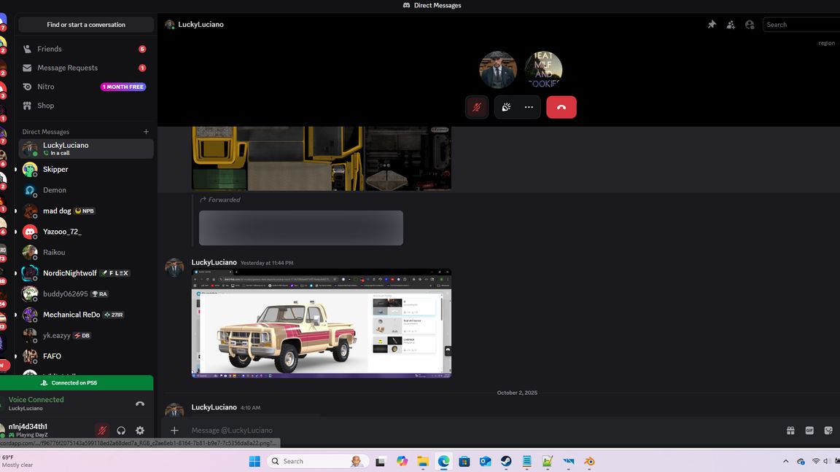Hang up with the red end call button
840x472 pixels.
[561, 107]
